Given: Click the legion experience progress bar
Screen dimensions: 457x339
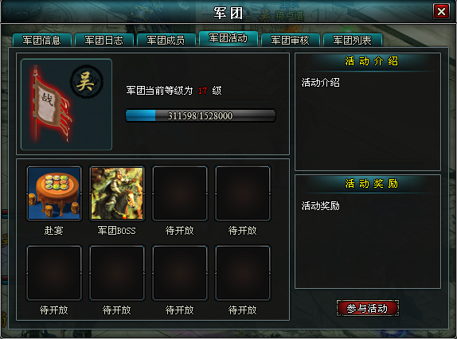Looking at the screenshot, I should [201, 115].
